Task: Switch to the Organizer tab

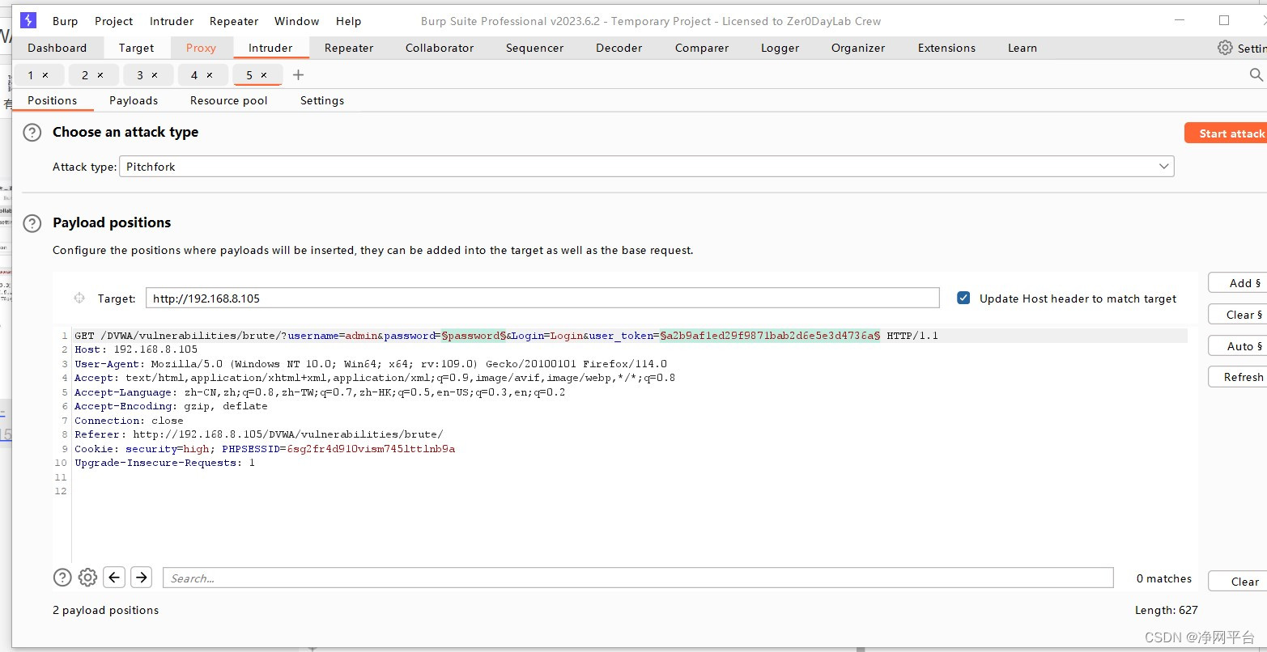Action: pyautogui.click(x=858, y=48)
